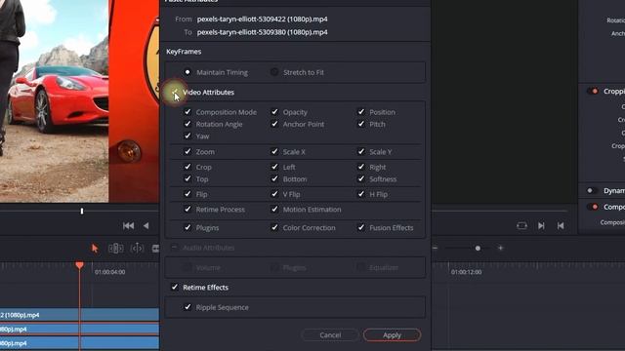Toggle Dynamic Zoom enable switch in Inspector
The width and height of the screenshot is (625, 351).
(593, 191)
